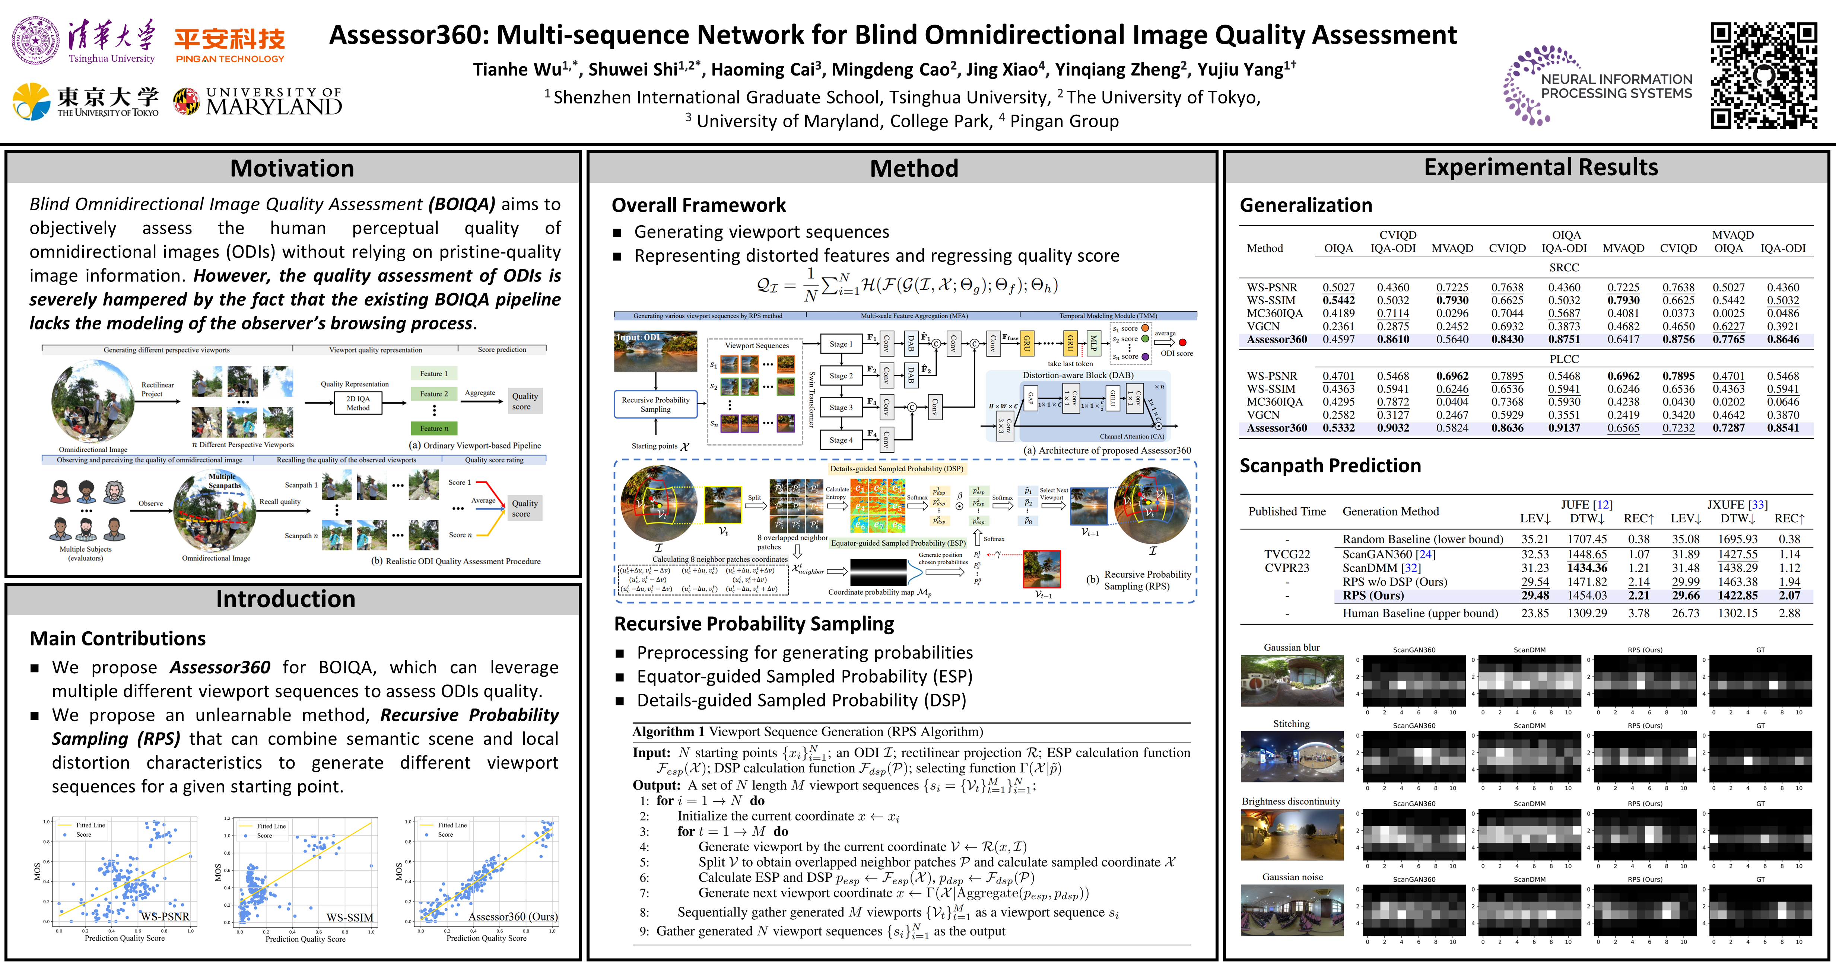Click the Tsinghua University logo
This screenshot has height=970, width=1836.
[x=84, y=41]
